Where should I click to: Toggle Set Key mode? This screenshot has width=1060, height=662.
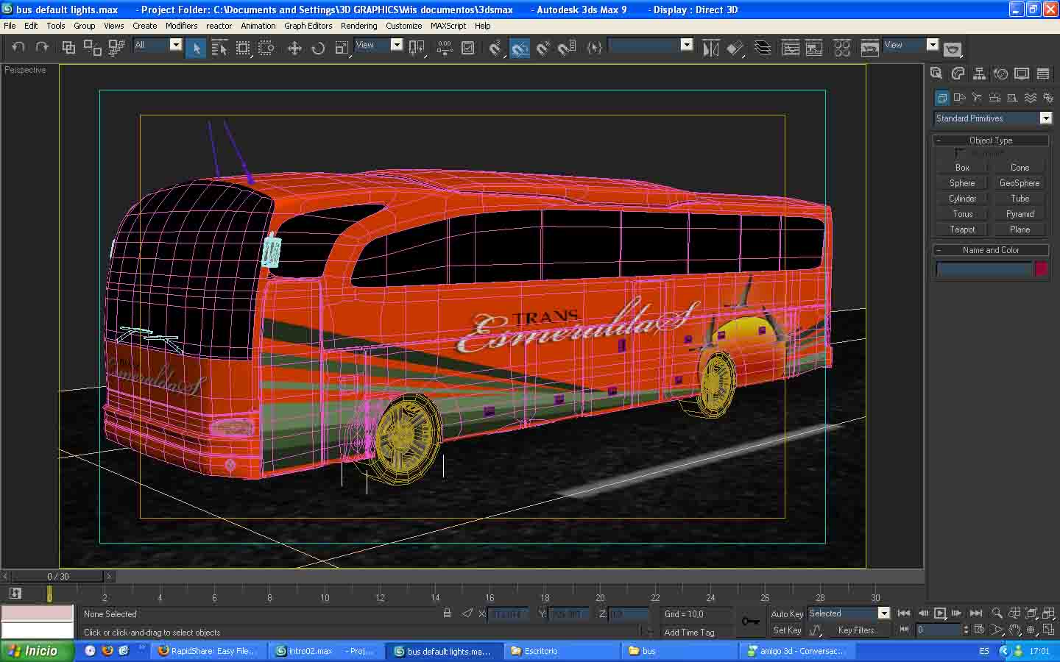[786, 630]
